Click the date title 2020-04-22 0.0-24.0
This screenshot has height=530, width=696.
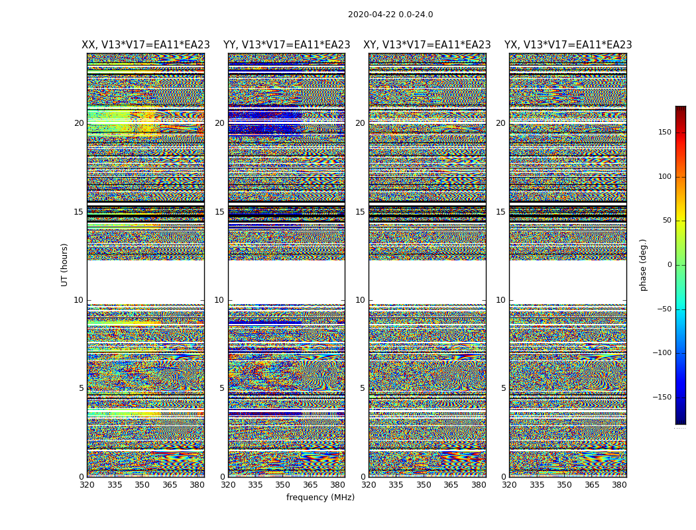[x=390, y=15]
